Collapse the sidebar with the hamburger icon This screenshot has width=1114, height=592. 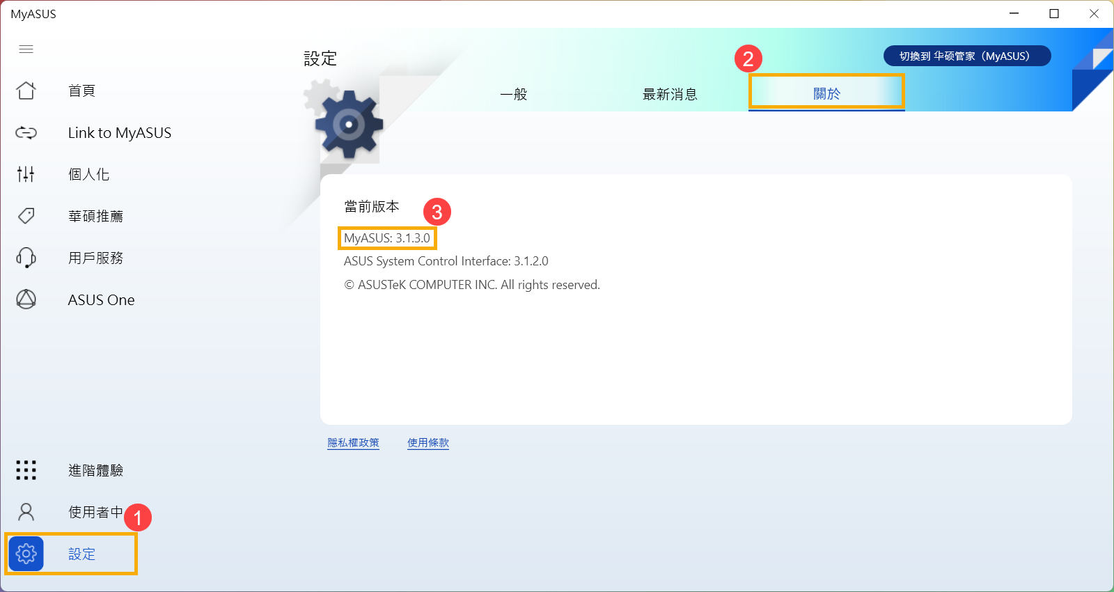(x=26, y=49)
